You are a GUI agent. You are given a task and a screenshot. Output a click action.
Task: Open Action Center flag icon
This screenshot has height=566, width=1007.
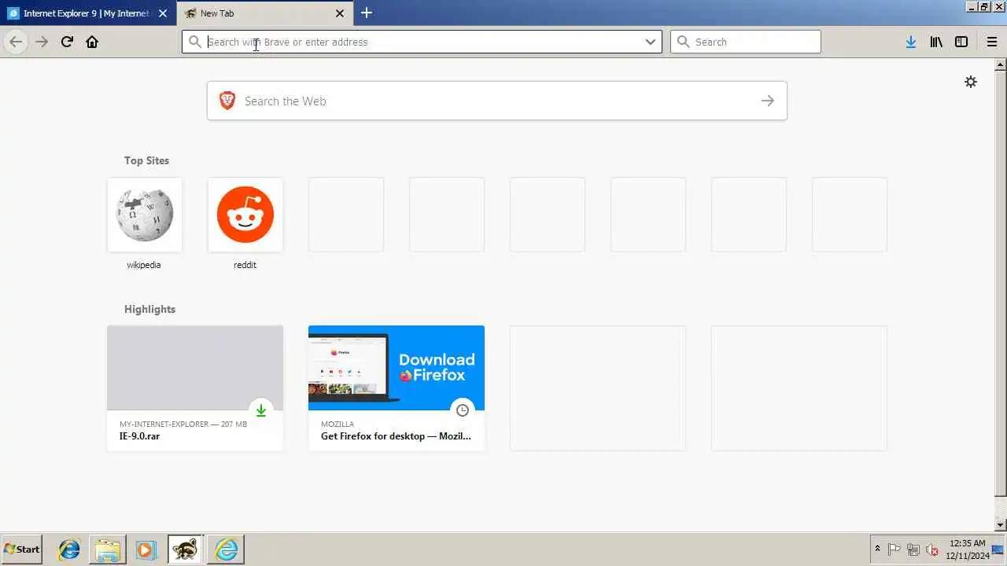894,549
